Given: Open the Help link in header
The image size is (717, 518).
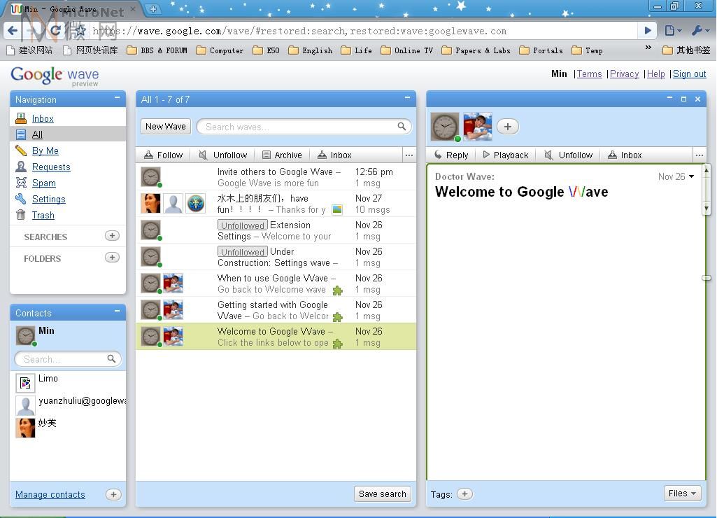Looking at the screenshot, I should (x=655, y=73).
